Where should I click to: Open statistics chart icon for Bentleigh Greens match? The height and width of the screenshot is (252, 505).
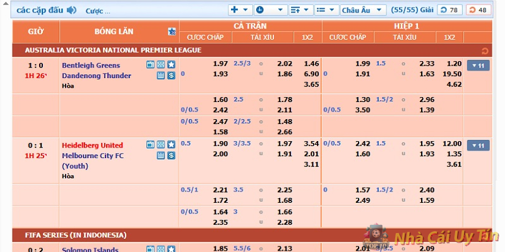(x=160, y=76)
